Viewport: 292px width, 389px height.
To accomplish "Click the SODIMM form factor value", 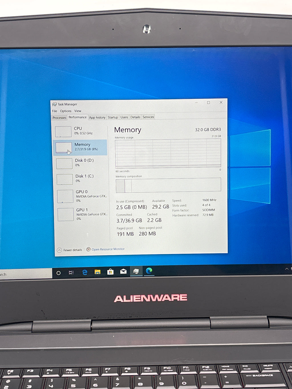I will [208, 210].
